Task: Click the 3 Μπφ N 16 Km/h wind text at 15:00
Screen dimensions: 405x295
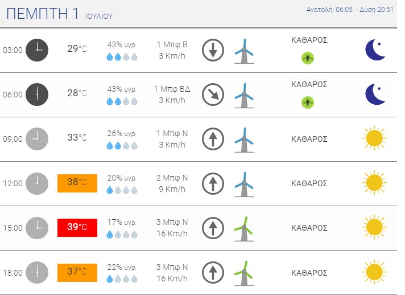Action: (x=172, y=228)
